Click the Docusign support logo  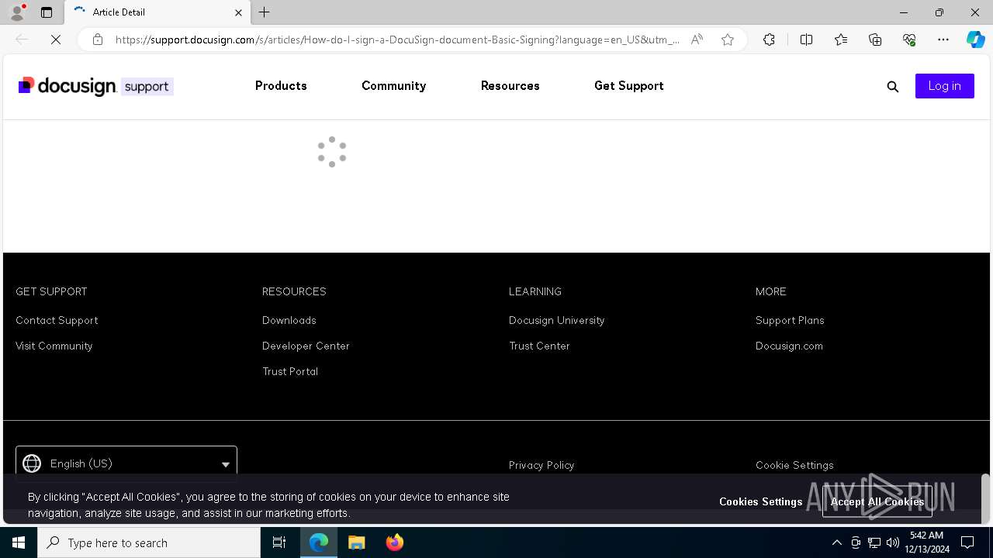(x=95, y=86)
